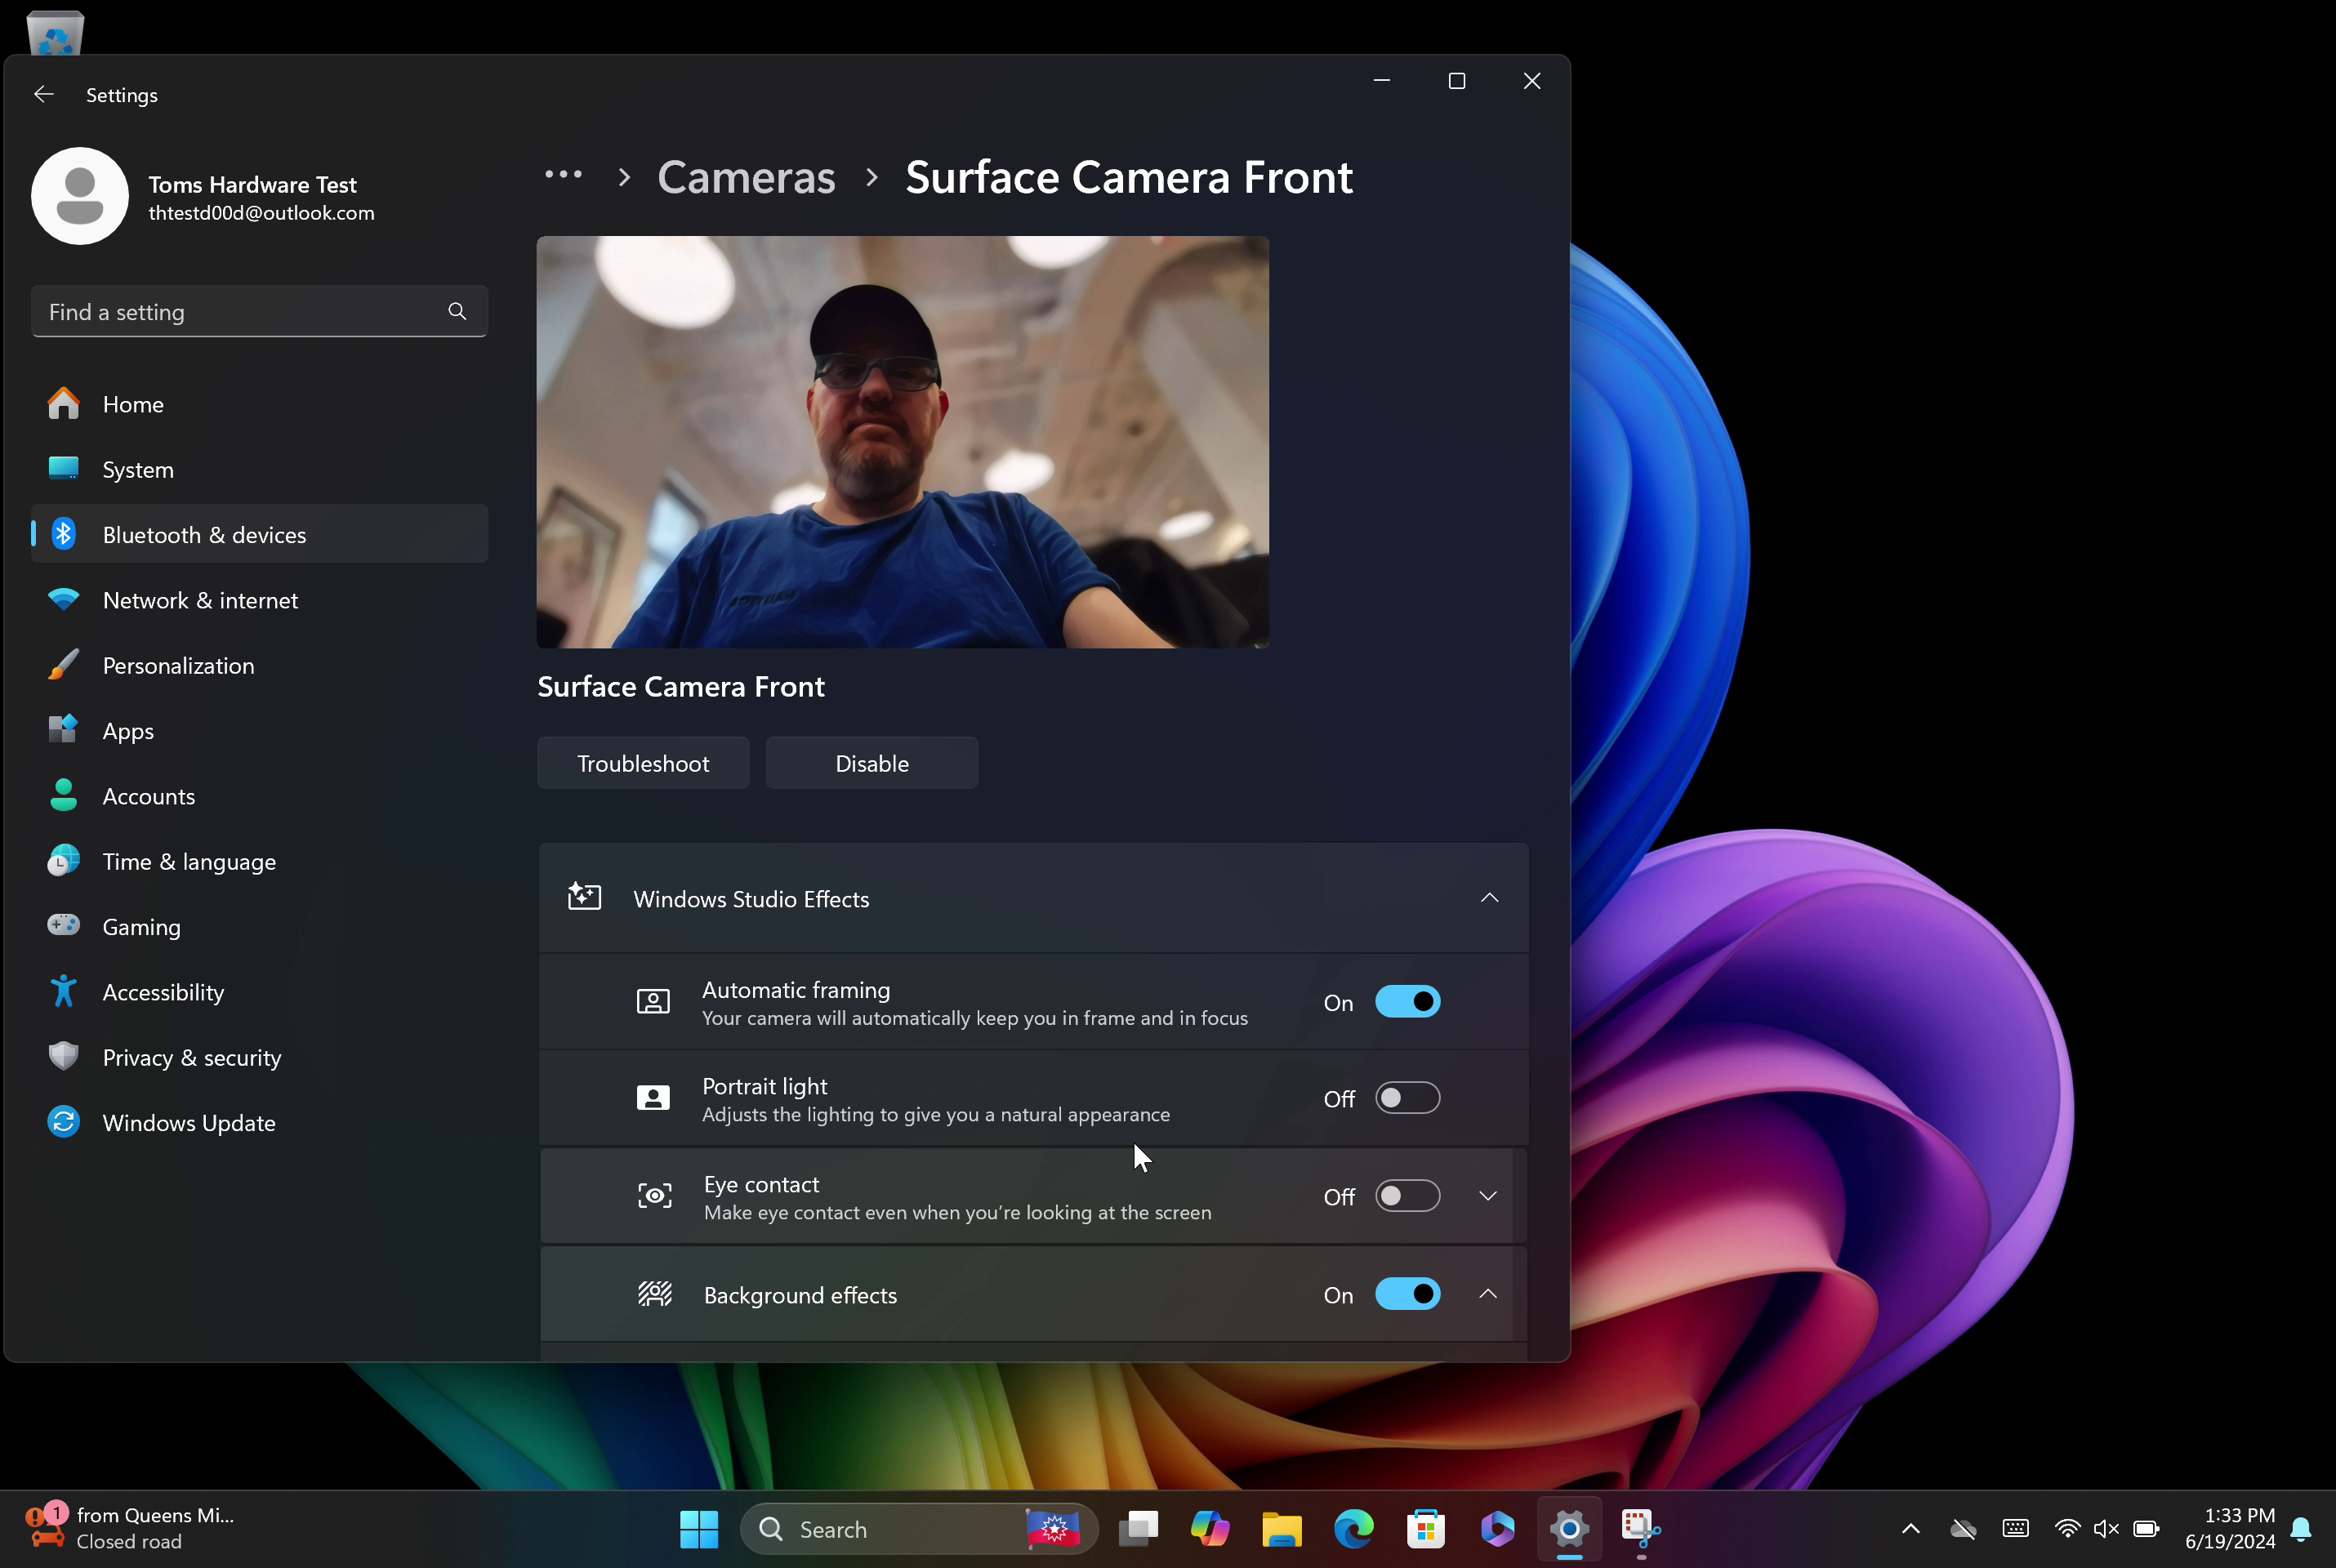Click the Windows Start button

pos(698,1528)
